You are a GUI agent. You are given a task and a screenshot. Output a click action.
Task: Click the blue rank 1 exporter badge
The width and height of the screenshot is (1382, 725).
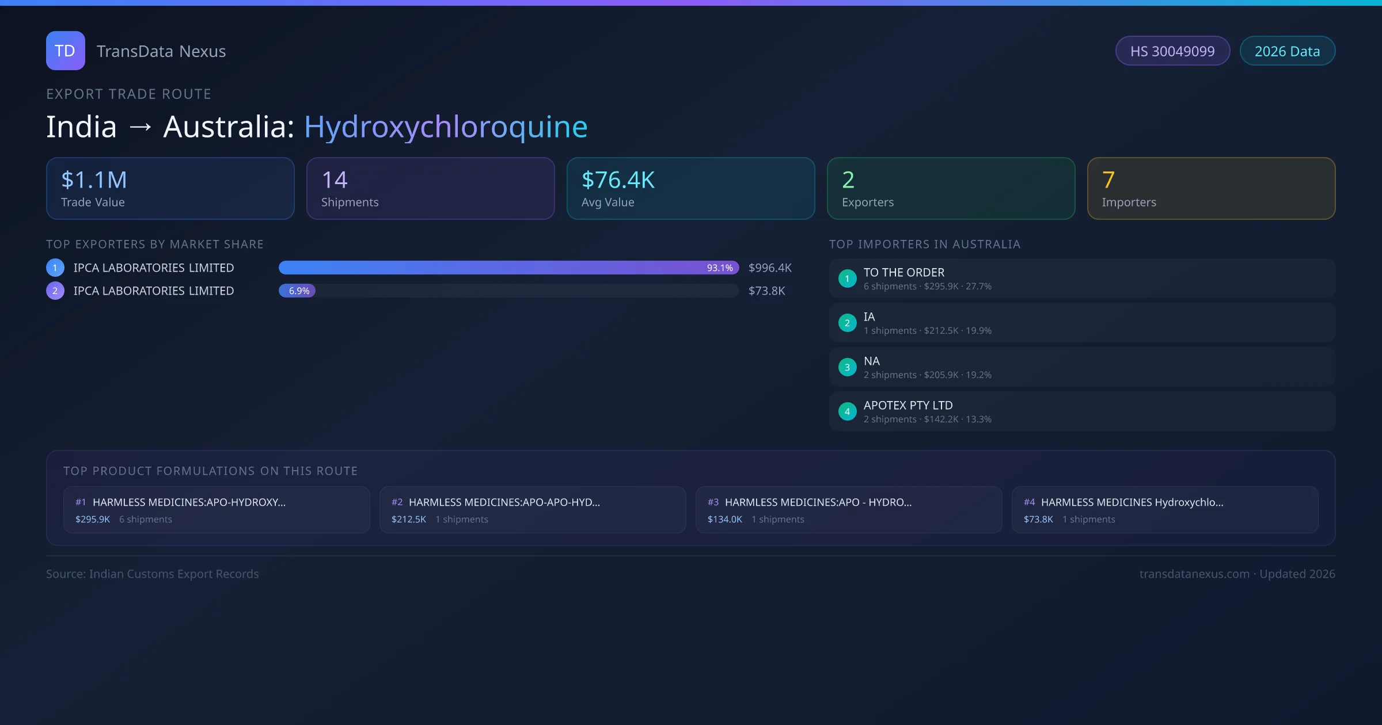55,268
